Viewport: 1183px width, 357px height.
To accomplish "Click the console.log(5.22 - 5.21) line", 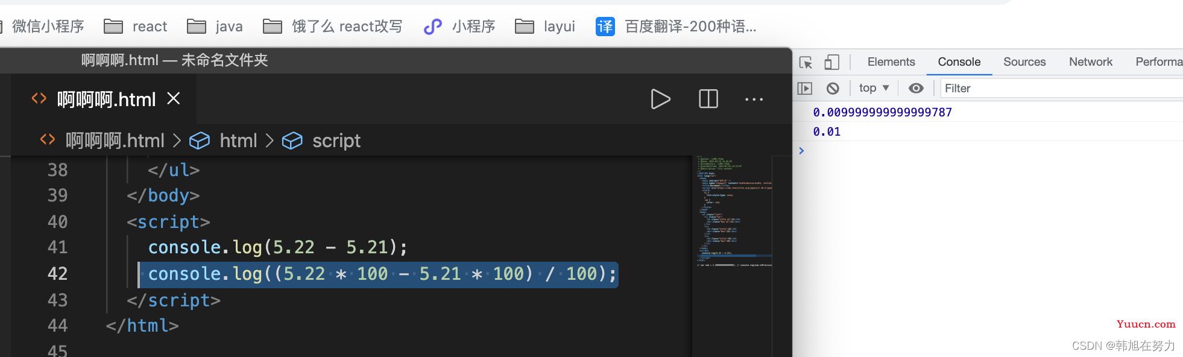I will 278,247.
